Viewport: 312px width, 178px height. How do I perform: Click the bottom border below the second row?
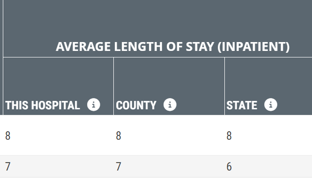[156, 177]
